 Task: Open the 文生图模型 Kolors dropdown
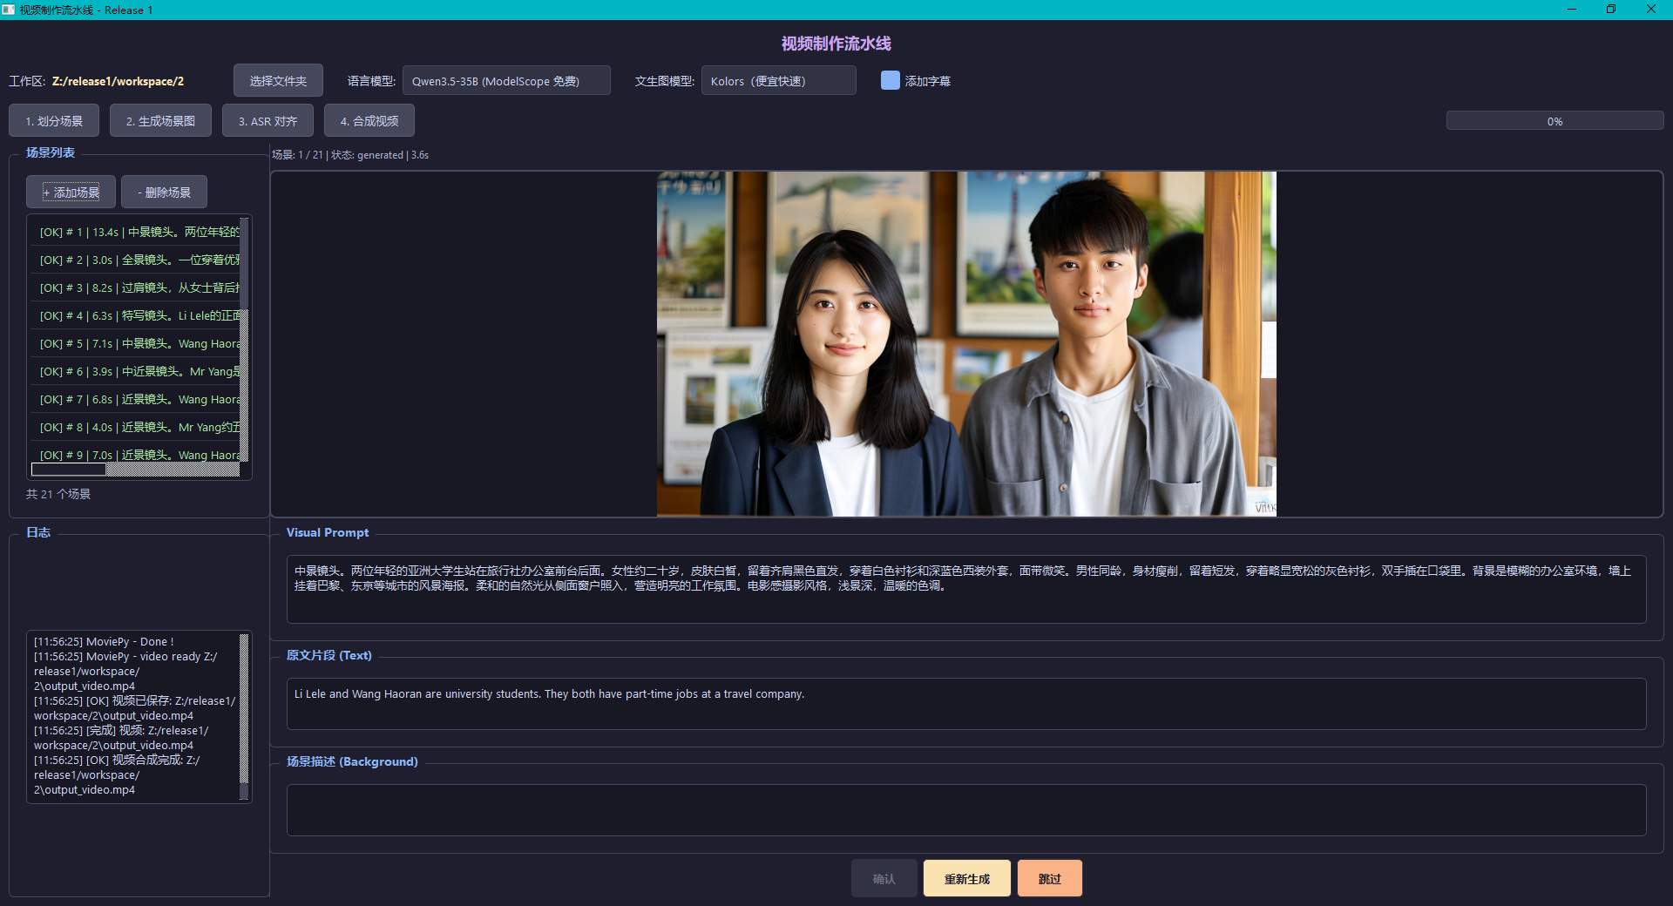click(x=778, y=81)
